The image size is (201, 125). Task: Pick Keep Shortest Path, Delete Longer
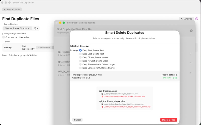click(80, 64)
